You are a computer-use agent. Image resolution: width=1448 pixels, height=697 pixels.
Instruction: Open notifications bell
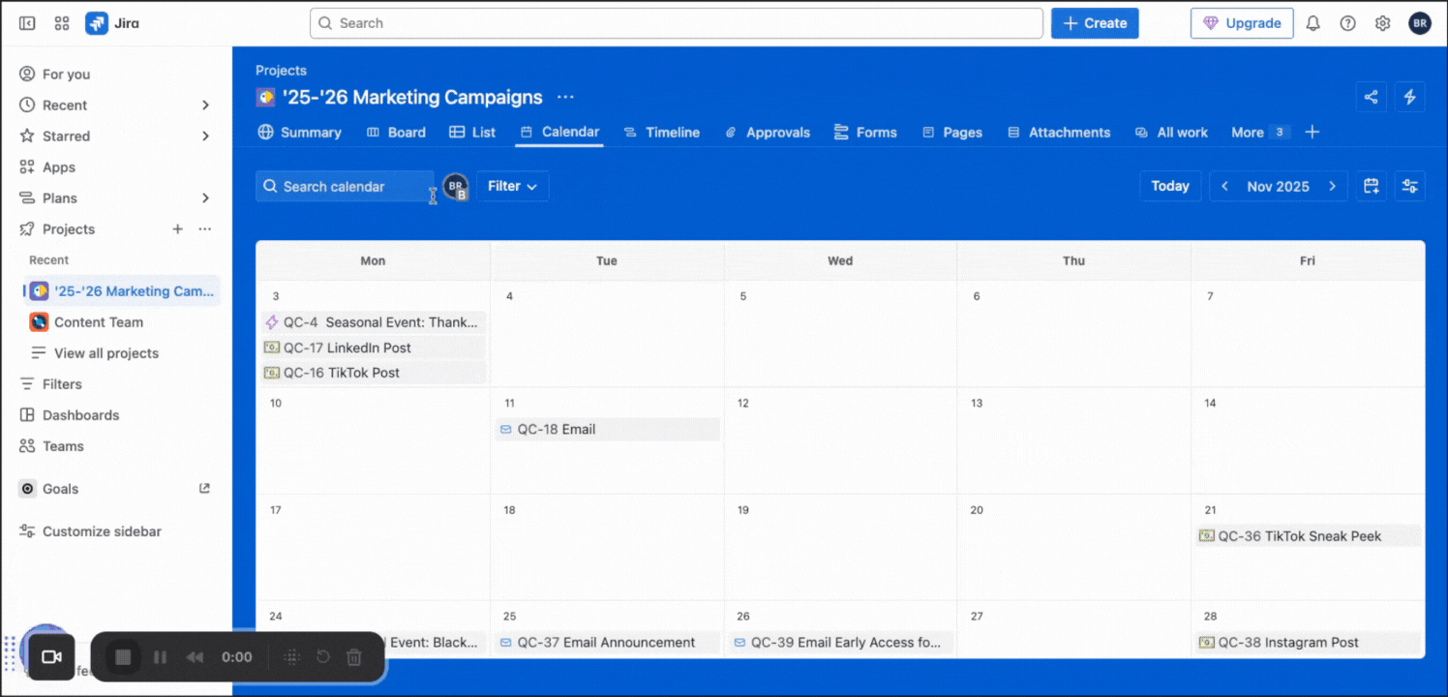pos(1312,22)
